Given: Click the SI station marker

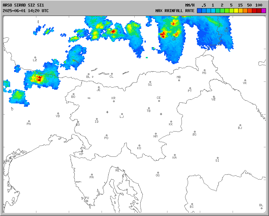Looking at the screenshot, I should point(217,158).
